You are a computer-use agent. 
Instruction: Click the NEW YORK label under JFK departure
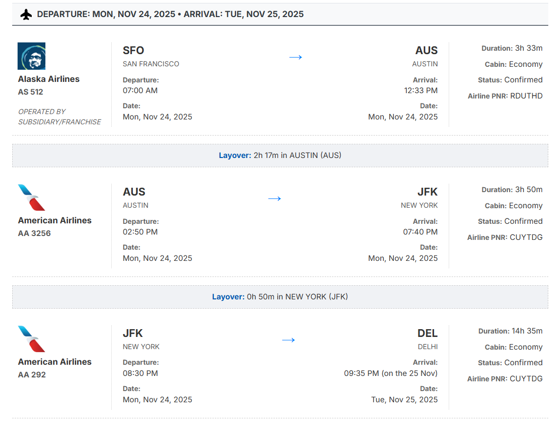coord(141,347)
